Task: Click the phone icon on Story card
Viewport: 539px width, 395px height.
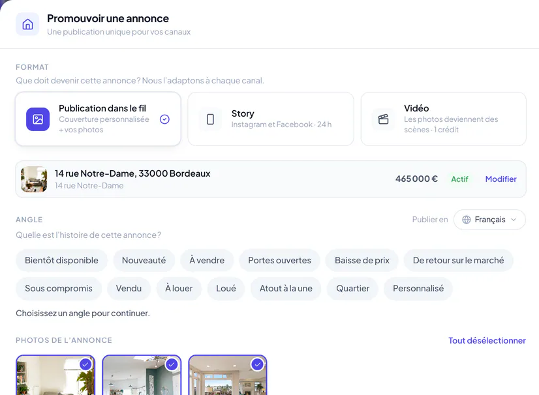Action: pos(210,119)
